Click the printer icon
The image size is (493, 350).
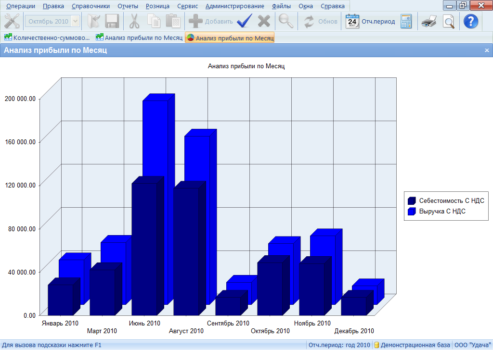(428, 21)
